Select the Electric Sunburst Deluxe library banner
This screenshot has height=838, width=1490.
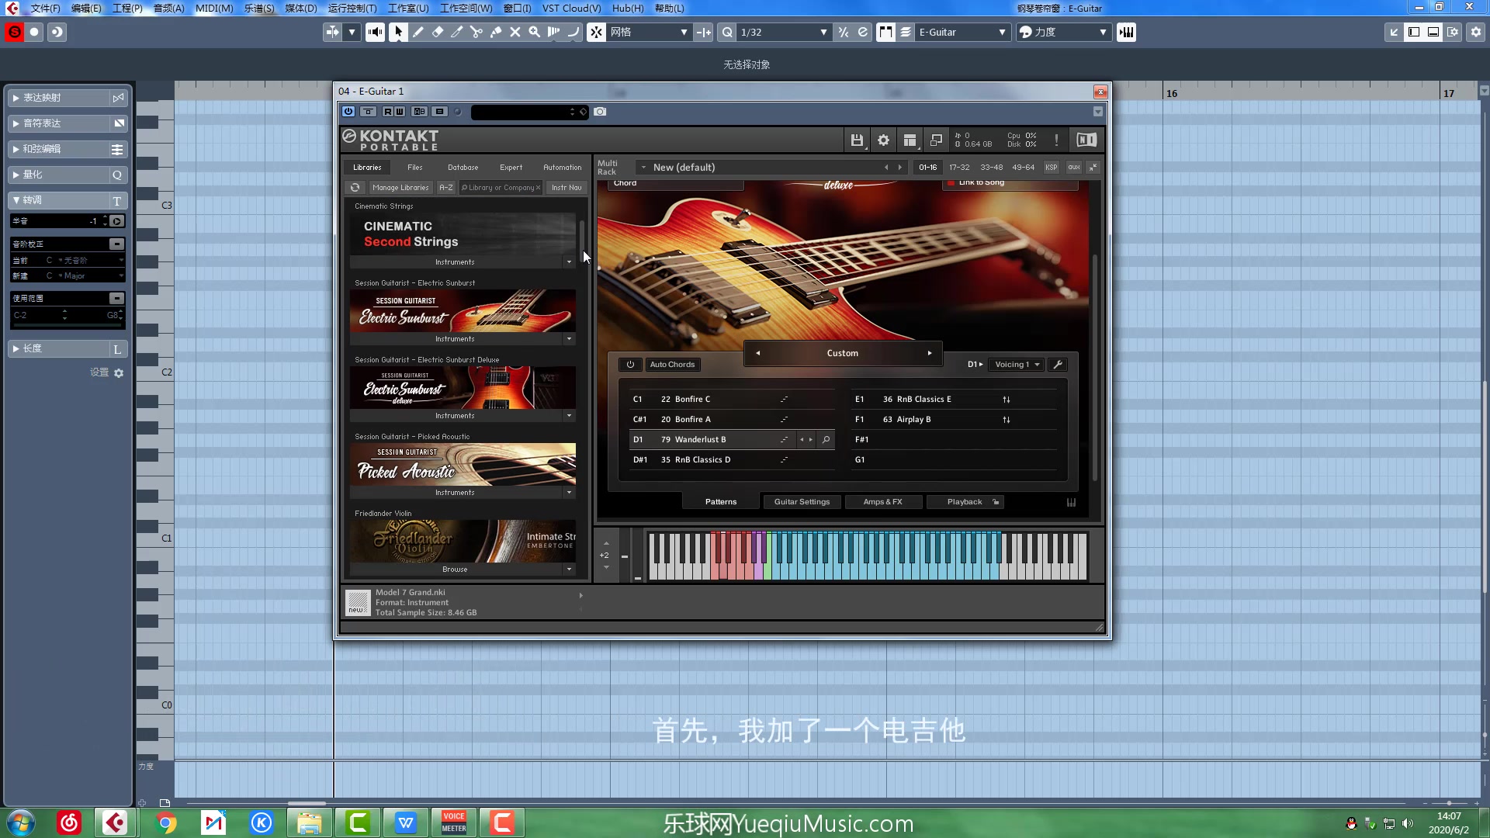click(x=463, y=388)
